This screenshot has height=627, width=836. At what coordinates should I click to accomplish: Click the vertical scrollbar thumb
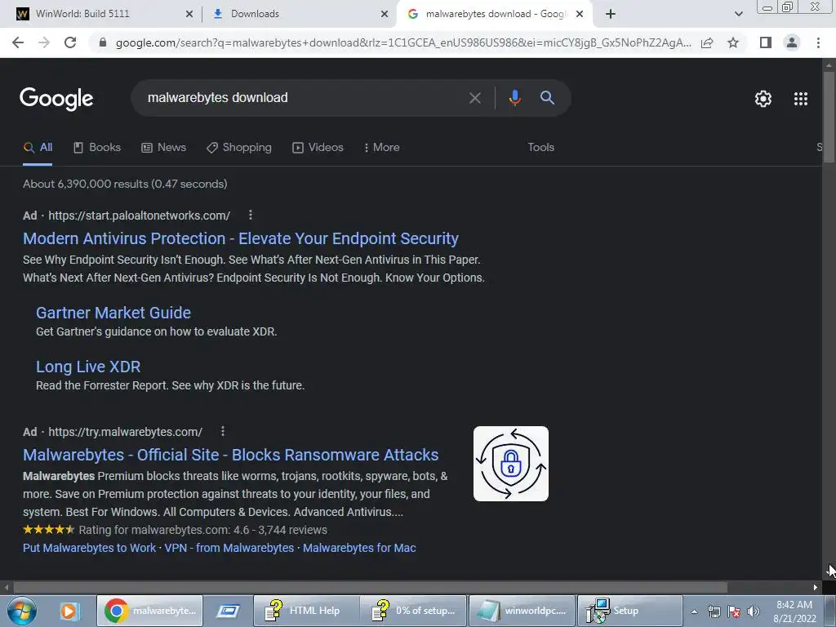tap(829, 118)
